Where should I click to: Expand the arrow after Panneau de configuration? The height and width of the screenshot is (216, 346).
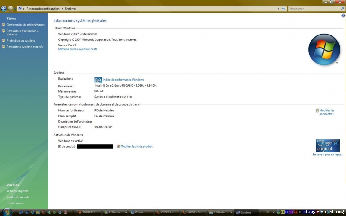pos(61,9)
